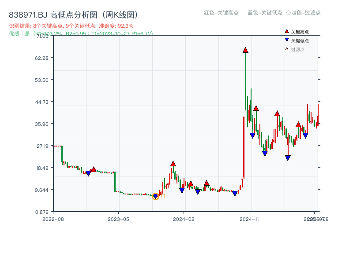Click the green 优质 quality line
353x264 pixels.
click(81, 34)
